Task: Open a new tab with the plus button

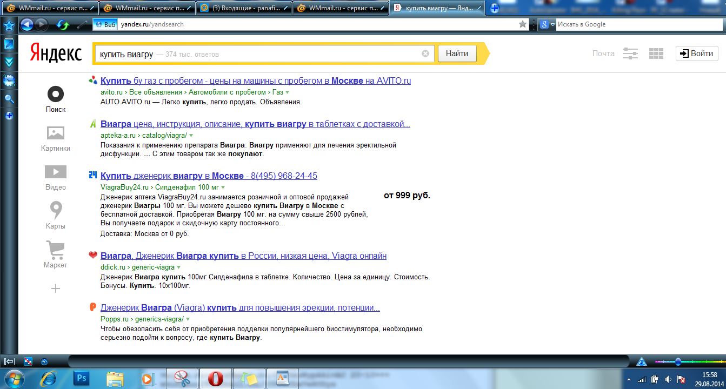Action: click(494, 8)
